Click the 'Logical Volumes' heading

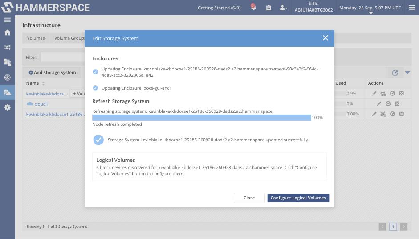coord(115,160)
